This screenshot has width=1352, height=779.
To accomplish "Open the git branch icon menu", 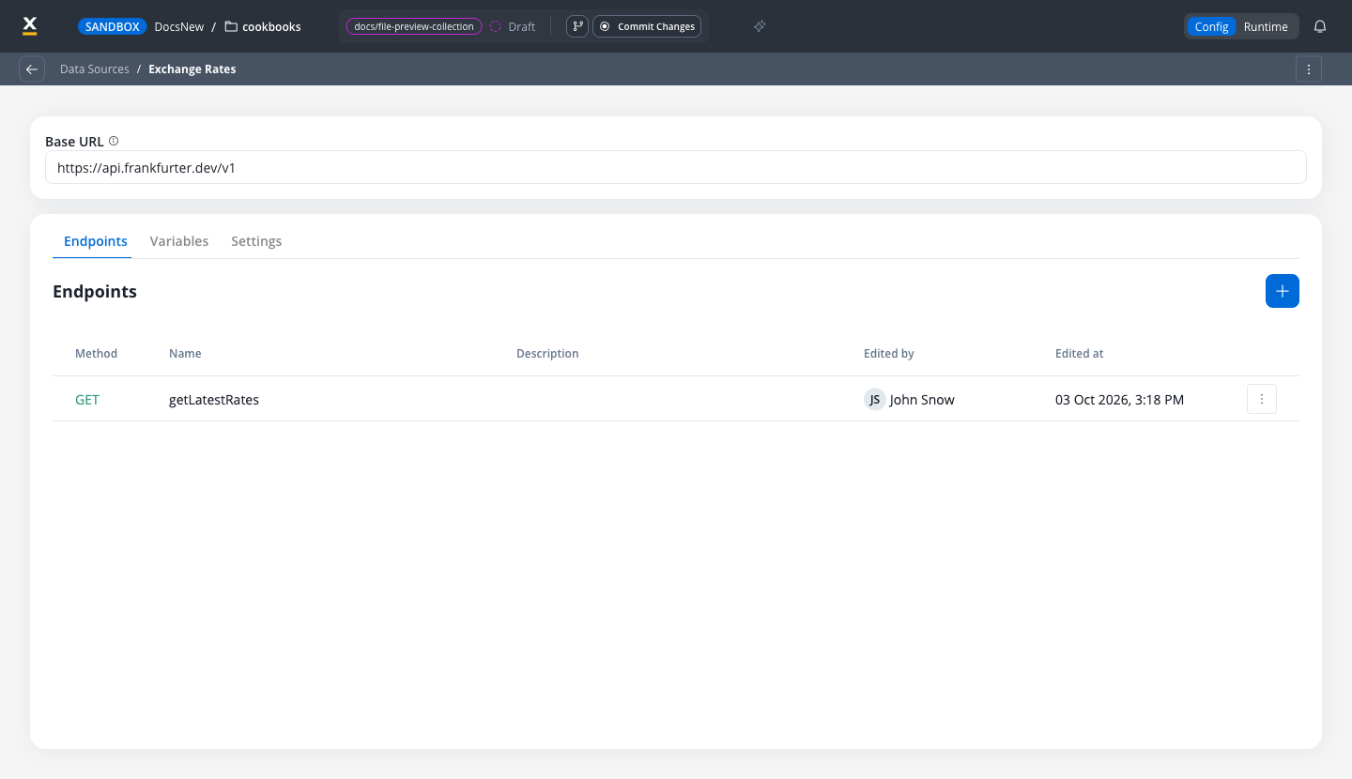I will pyautogui.click(x=577, y=26).
